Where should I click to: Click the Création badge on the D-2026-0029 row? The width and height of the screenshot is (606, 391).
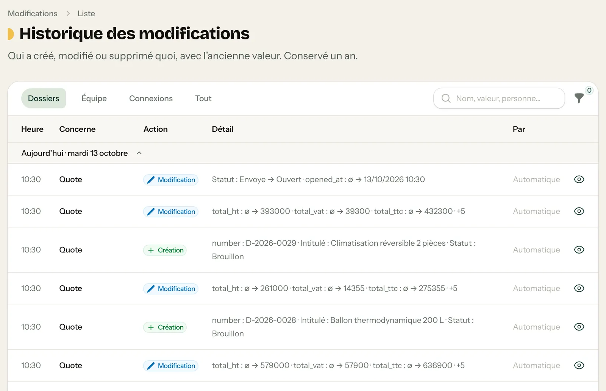[x=165, y=250]
